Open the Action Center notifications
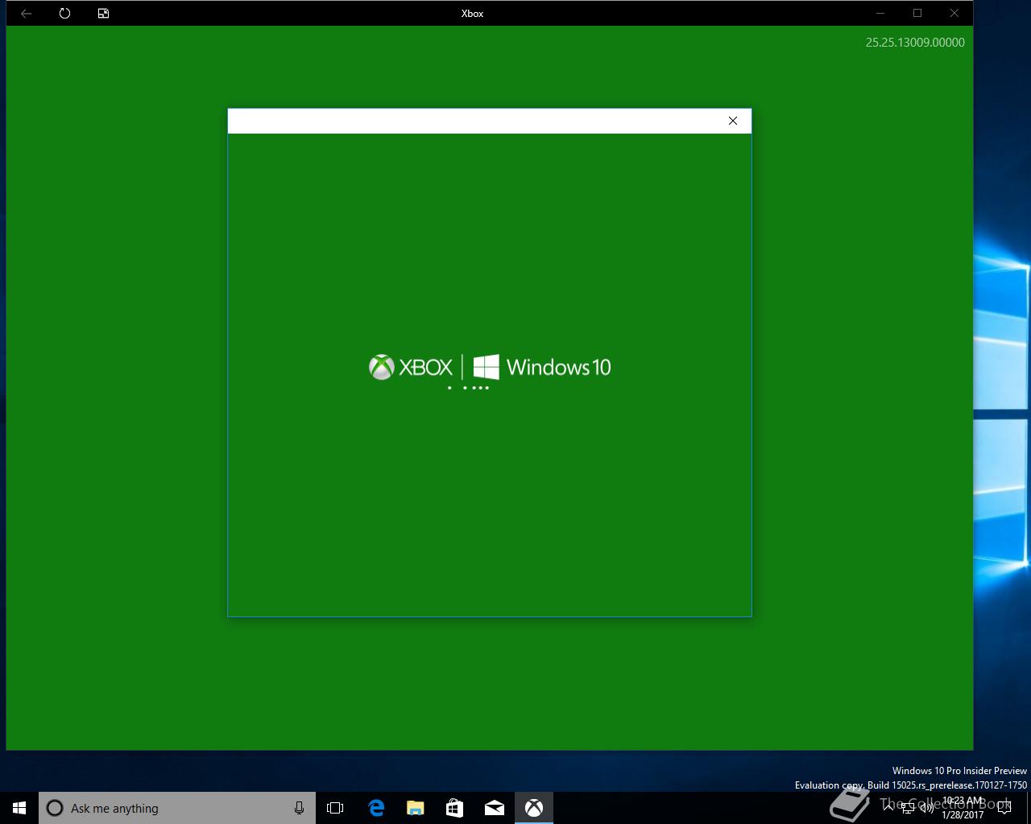The height and width of the screenshot is (824, 1031). [x=1004, y=808]
